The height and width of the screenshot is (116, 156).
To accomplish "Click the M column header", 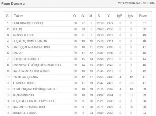I will tap(91, 16).
